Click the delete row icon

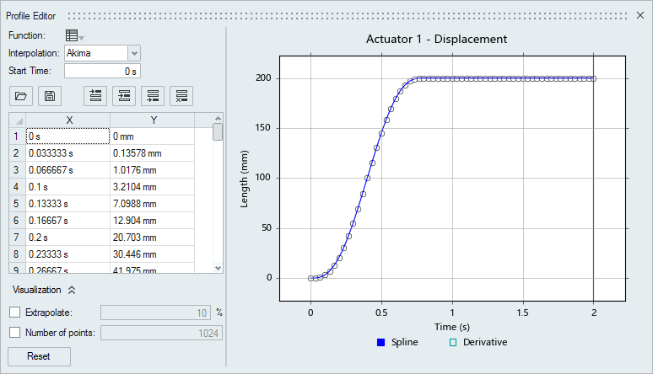(181, 96)
